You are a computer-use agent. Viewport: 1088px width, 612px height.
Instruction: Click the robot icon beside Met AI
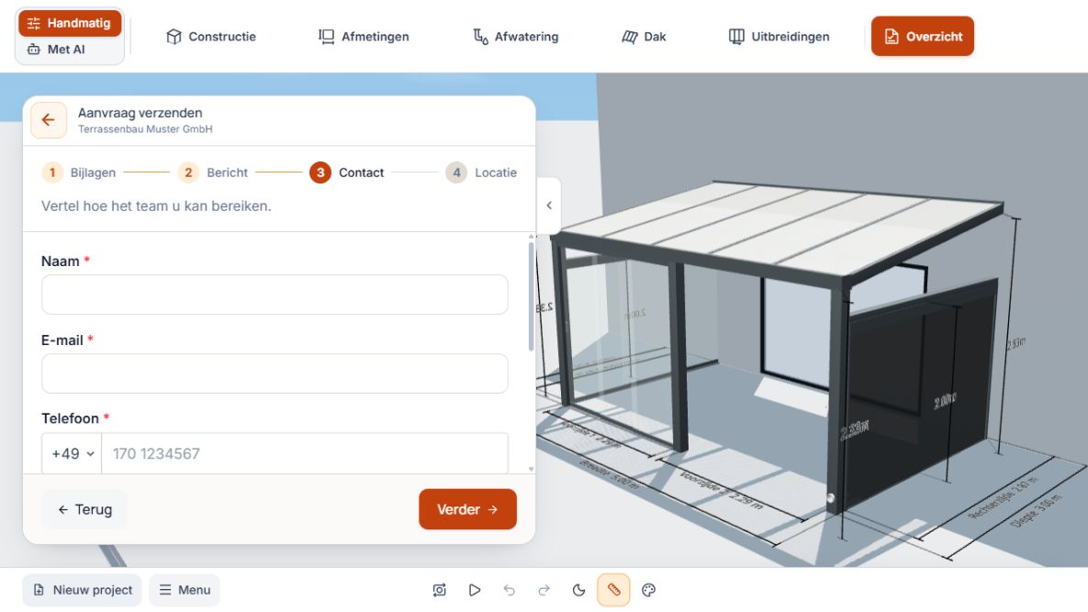pos(33,50)
